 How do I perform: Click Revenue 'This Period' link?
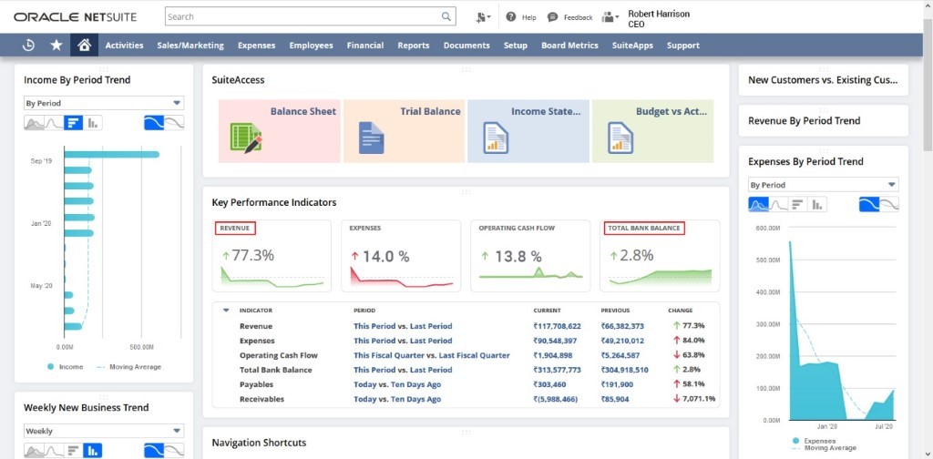[374, 326]
